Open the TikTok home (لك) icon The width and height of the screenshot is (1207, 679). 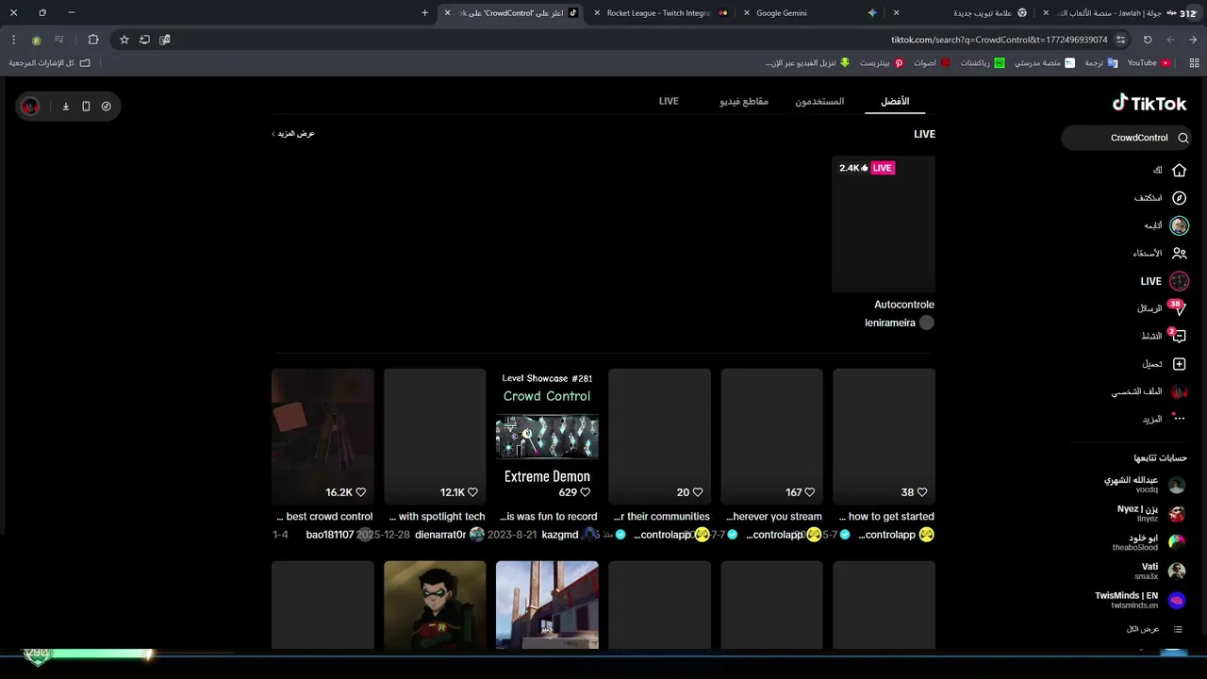pyautogui.click(x=1179, y=171)
